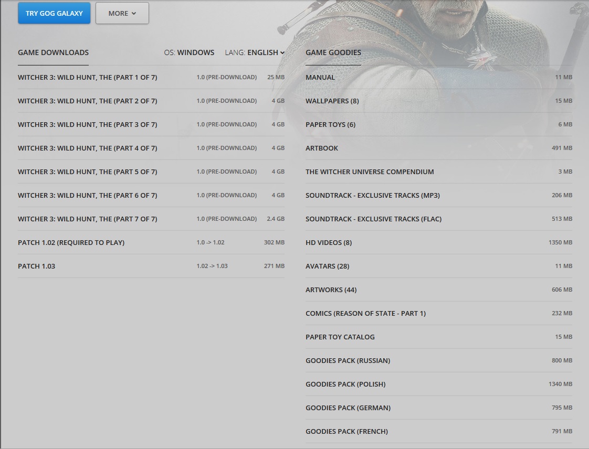Download Patch 1.02 (Required to Play)
The image size is (589, 449).
pos(151,243)
